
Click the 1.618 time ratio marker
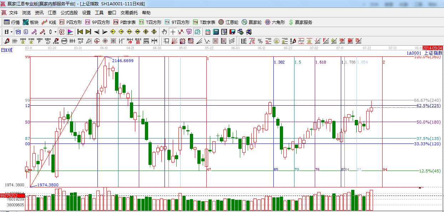321,62
